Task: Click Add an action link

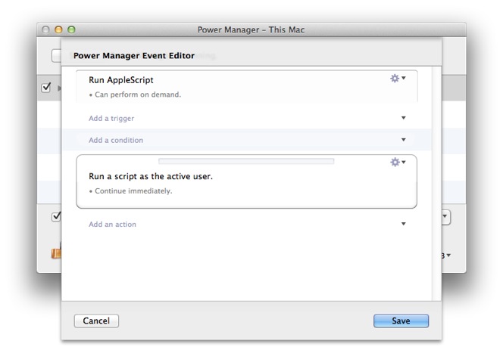Action: tap(112, 225)
